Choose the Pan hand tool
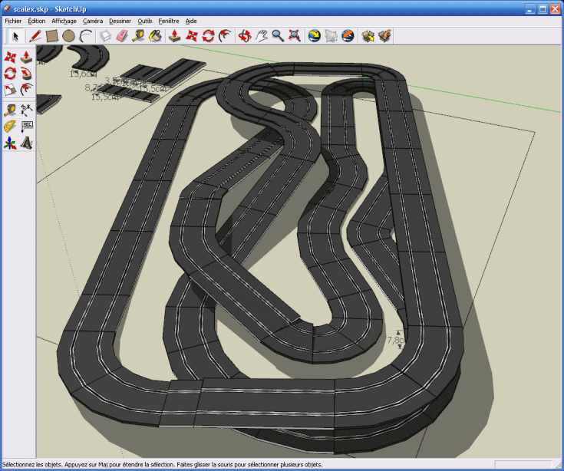The image size is (564, 471). 261,35
